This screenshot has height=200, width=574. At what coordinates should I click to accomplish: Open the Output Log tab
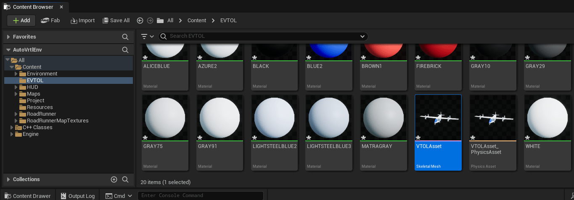click(x=78, y=196)
